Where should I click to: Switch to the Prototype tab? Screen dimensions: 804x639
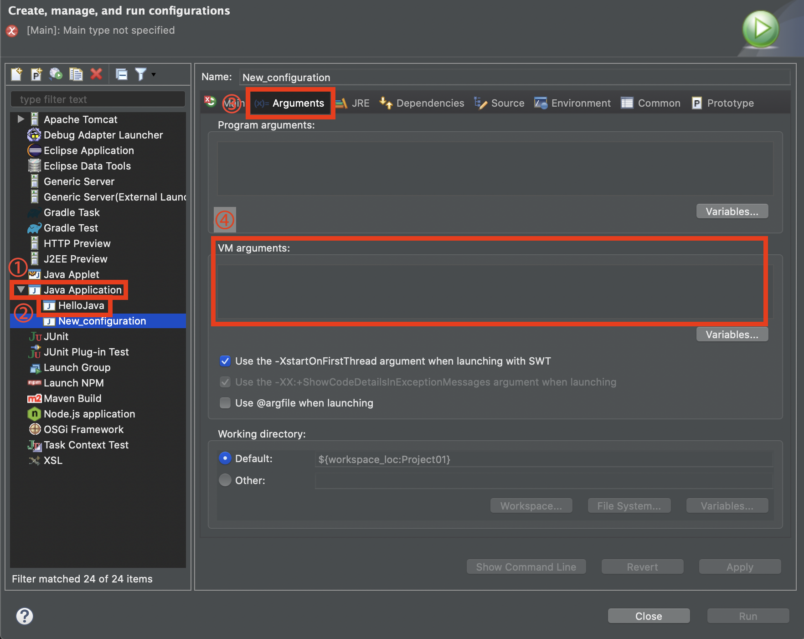[x=722, y=103]
